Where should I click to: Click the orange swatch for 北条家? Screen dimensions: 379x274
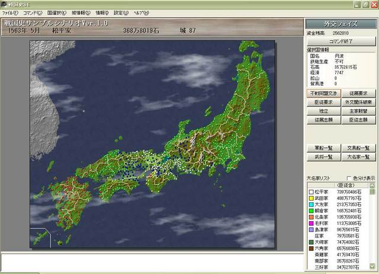[x=311, y=217]
